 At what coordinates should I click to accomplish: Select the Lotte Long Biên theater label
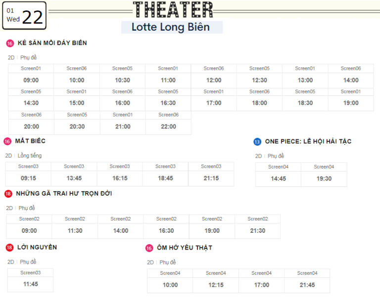[x=171, y=27]
